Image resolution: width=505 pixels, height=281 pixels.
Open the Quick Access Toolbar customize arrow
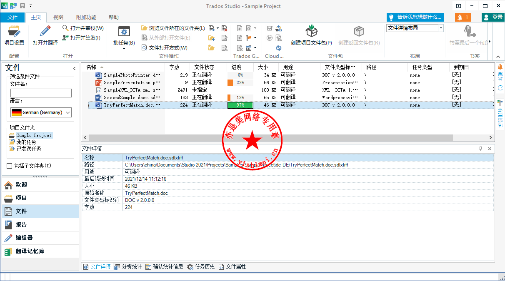tap(30, 6)
